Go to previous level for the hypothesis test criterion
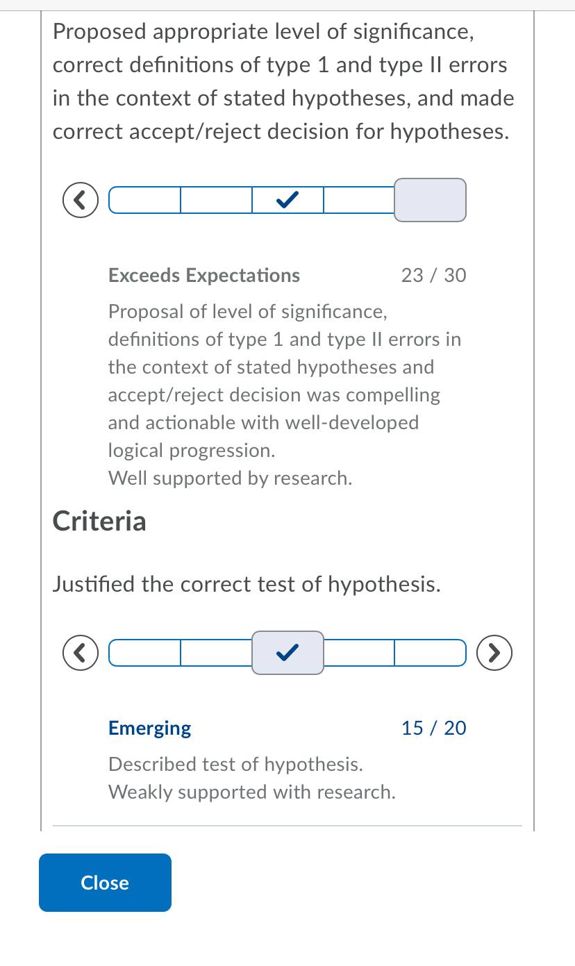This screenshot has width=575, height=966. tap(81, 653)
